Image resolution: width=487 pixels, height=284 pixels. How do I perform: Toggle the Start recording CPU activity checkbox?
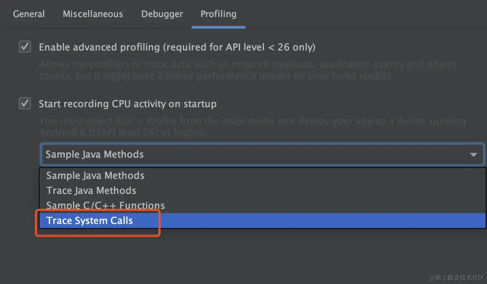pyautogui.click(x=25, y=103)
